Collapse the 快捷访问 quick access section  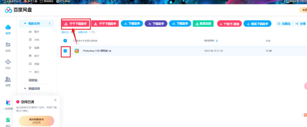(x=25, y=89)
